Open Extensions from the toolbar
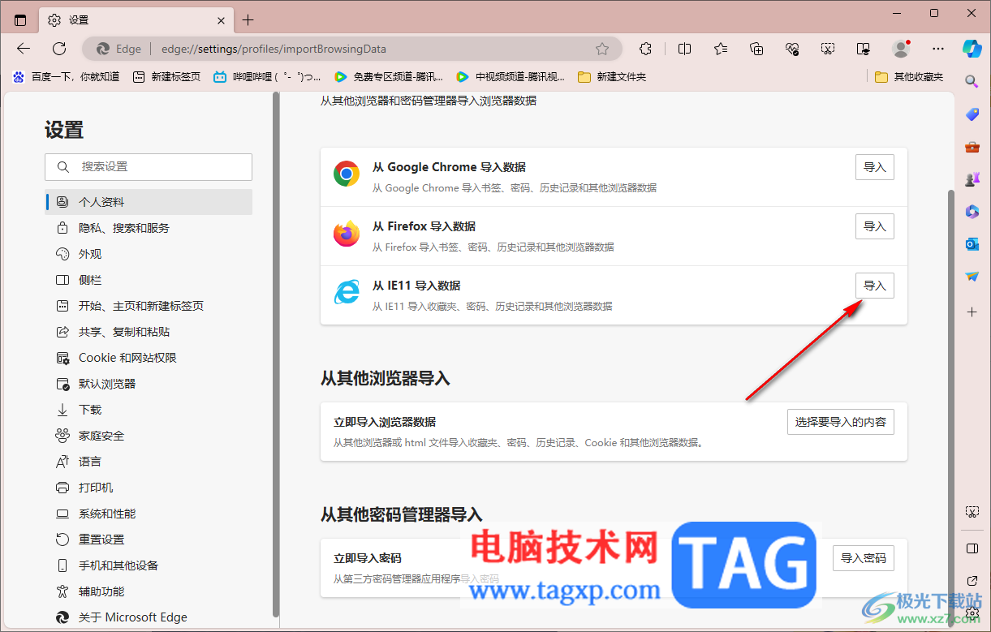This screenshot has height=632, width=991. click(x=644, y=49)
